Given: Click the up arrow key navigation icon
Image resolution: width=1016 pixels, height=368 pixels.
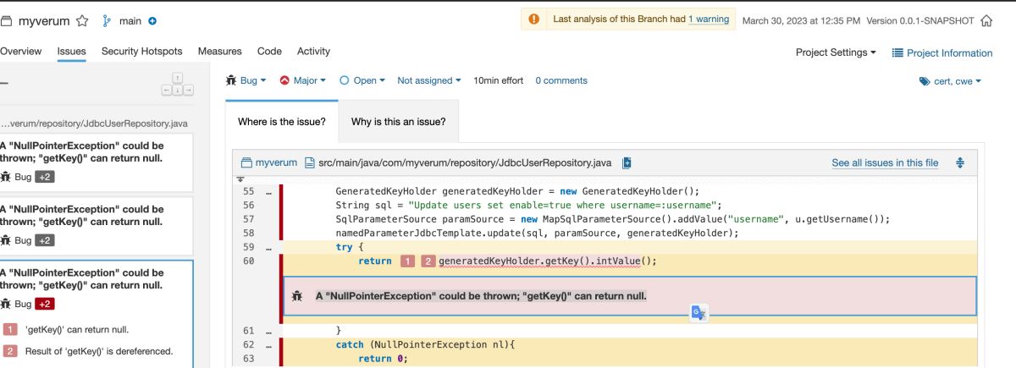Looking at the screenshot, I should [x=178, y=78].
